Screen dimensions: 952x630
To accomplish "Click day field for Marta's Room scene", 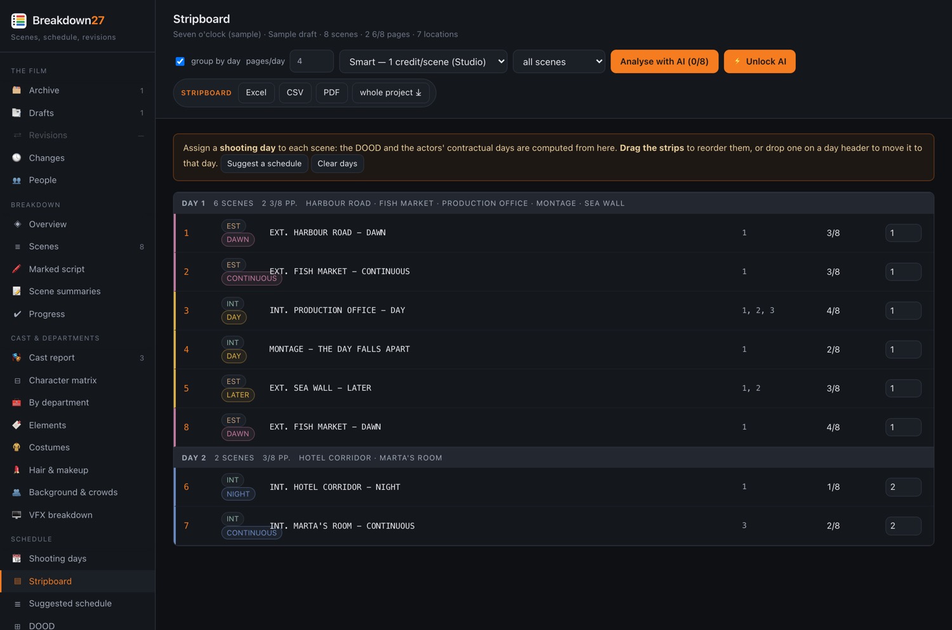I will click(903, 526).
